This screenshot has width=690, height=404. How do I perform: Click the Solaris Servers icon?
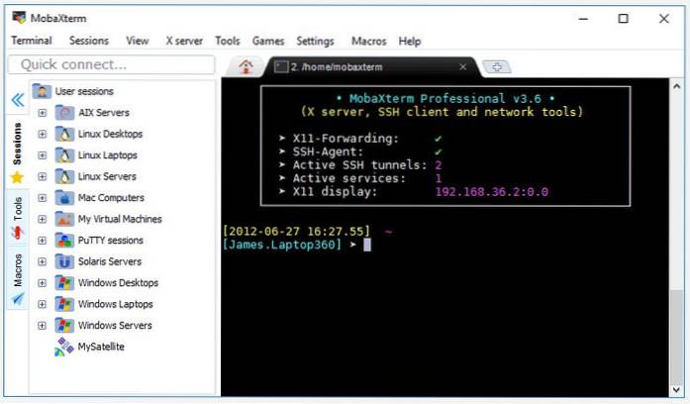tap(64, 261)
